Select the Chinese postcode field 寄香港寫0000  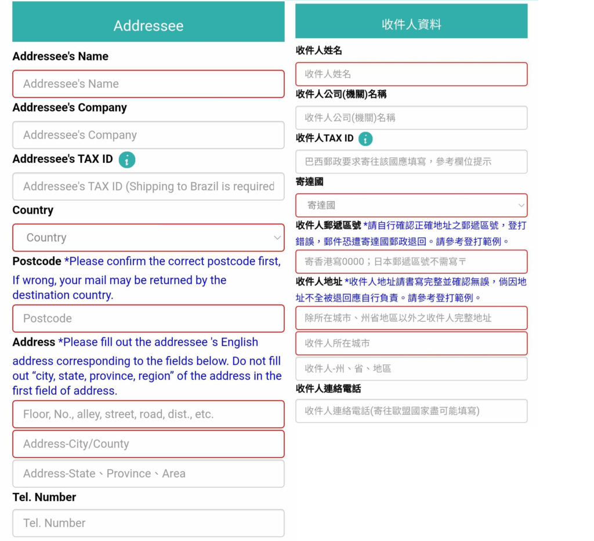(411, 262)
